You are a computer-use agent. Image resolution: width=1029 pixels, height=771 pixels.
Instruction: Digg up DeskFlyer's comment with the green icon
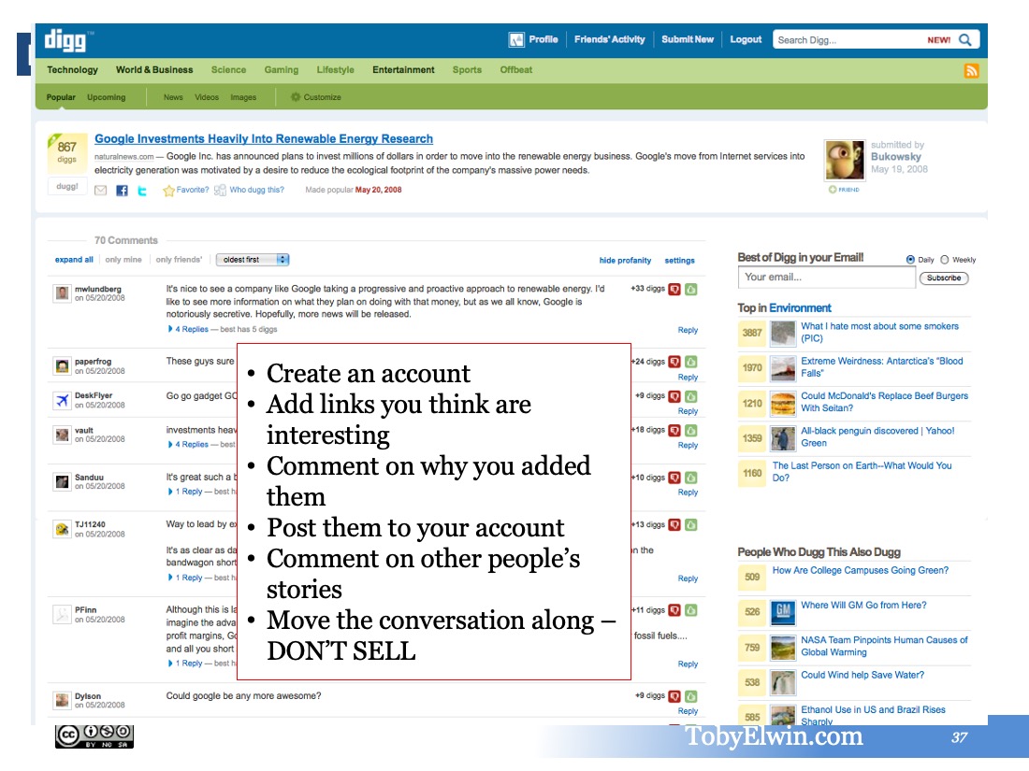[691, 396]
